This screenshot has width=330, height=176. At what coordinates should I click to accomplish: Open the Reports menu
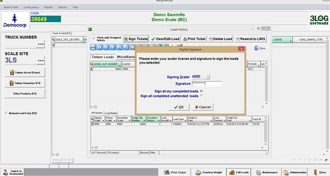[49, 7]
